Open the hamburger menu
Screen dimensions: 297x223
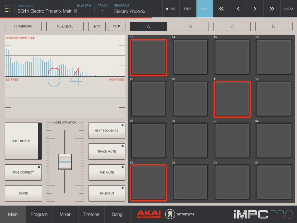(8, 9)
